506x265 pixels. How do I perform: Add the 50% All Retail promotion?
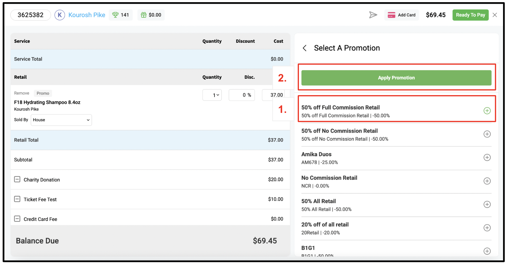pos(487,204)
